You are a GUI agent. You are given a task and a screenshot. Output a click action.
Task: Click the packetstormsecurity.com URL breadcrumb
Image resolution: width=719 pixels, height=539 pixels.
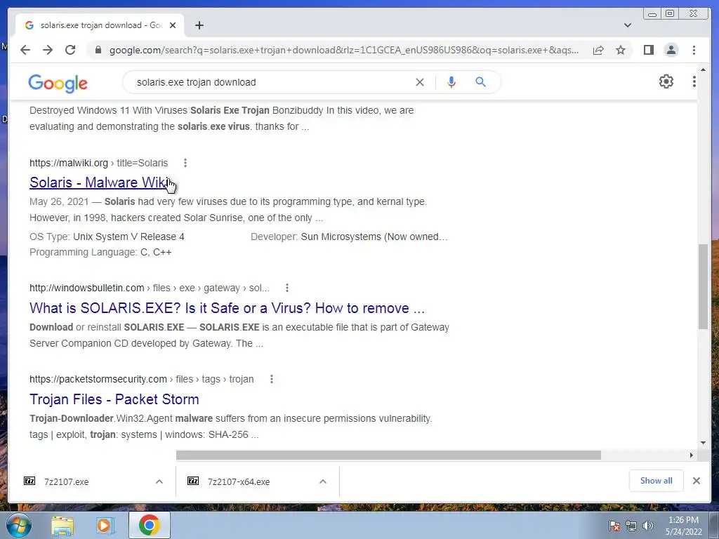coord(141,379)
